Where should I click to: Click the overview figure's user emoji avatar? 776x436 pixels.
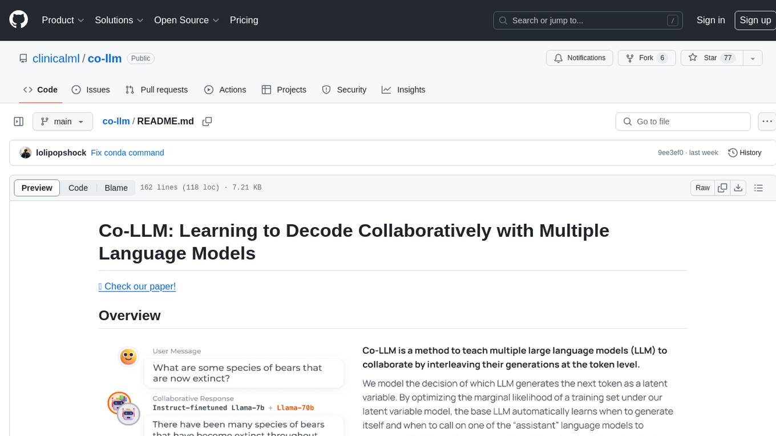pyautogui.click(x=128, y=357)
